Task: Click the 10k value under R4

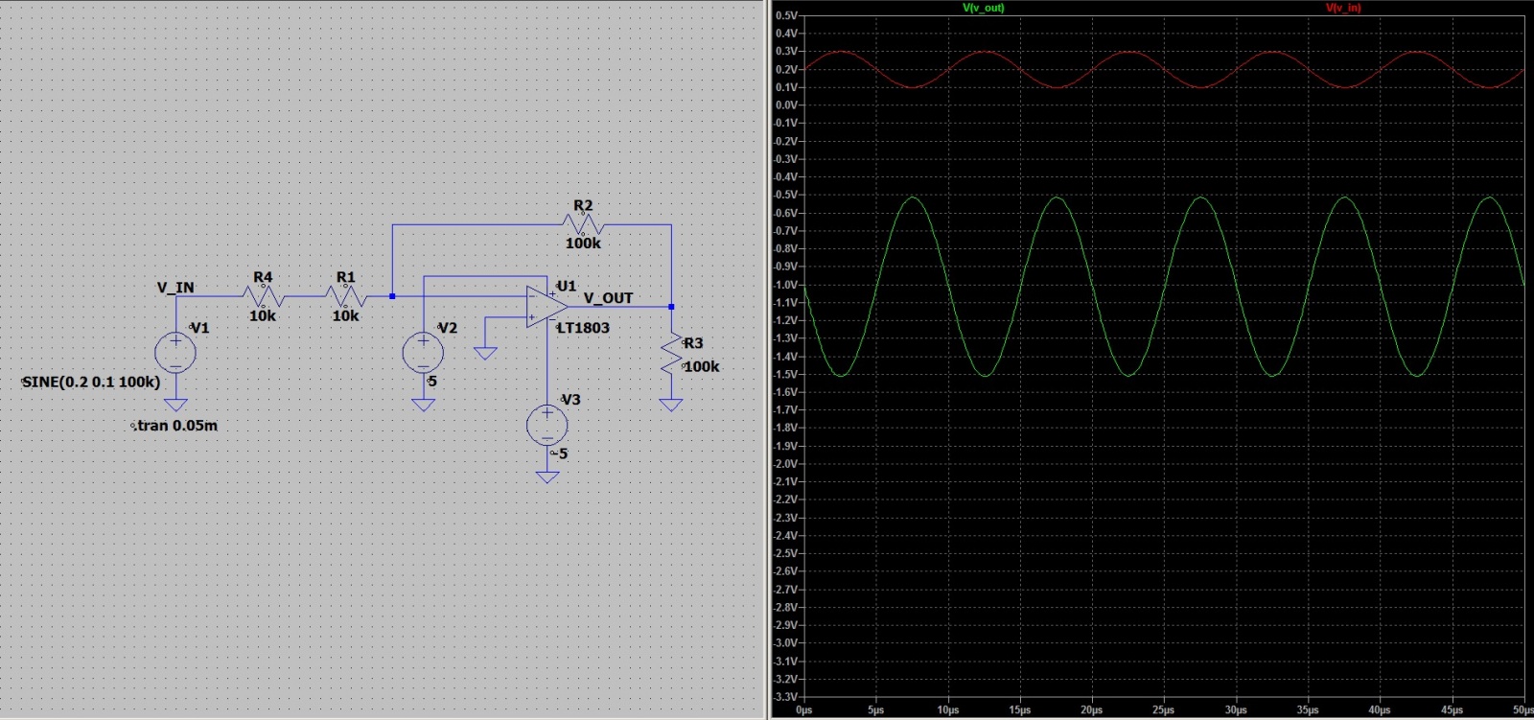Action: (x=263, y=315)
